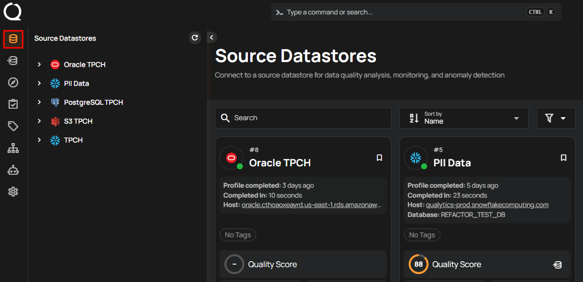Click the S3 icon in the tree
This screenshot has width=583, height=282.
point(55,121)
